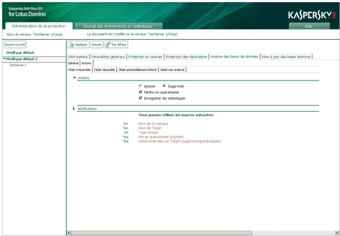This screenshot has height=236, width=340.
Task: Open Paramètres généraux tab
Action: point(108,57)
